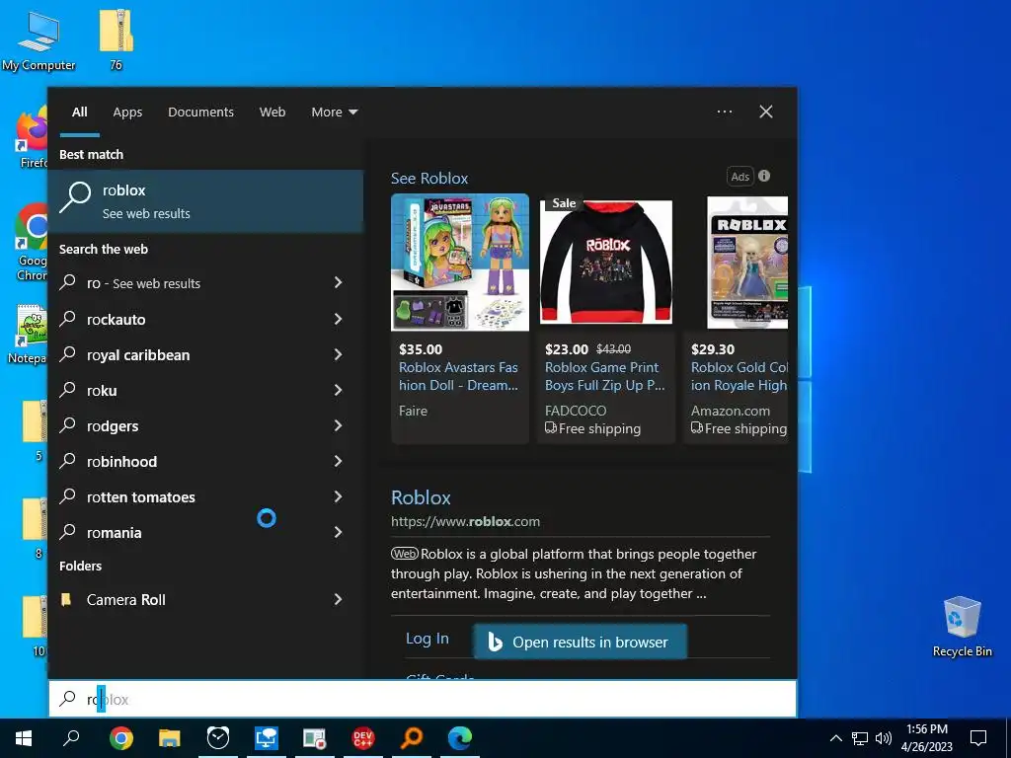Expand arrow next to roku
Viewport: 1011px width, 758px height.
click(338, 390)
